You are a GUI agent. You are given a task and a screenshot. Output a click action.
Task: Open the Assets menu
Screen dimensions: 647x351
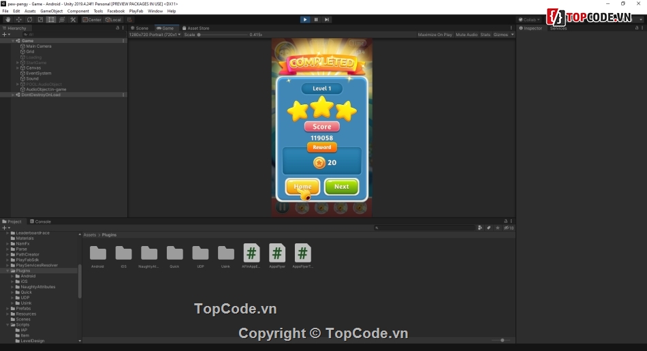point(30,11)
